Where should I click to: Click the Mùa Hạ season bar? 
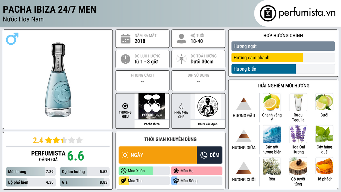click(x=197, y=171)
